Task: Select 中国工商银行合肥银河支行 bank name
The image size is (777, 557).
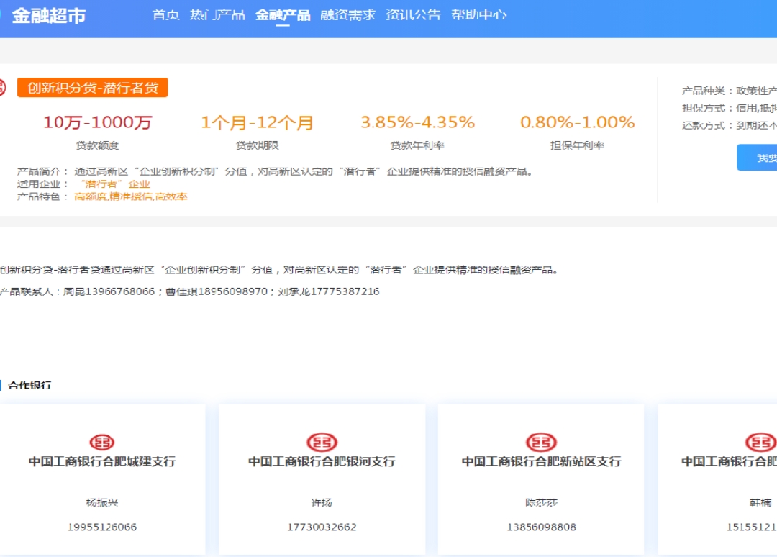Action: point(322,462)
